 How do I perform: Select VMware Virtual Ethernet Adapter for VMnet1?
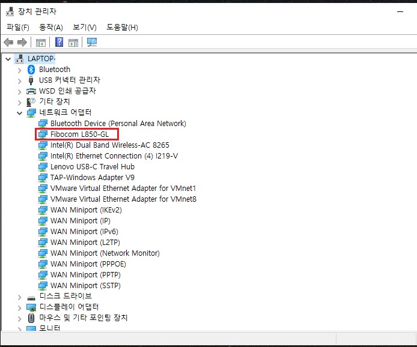tap(123, 189)
